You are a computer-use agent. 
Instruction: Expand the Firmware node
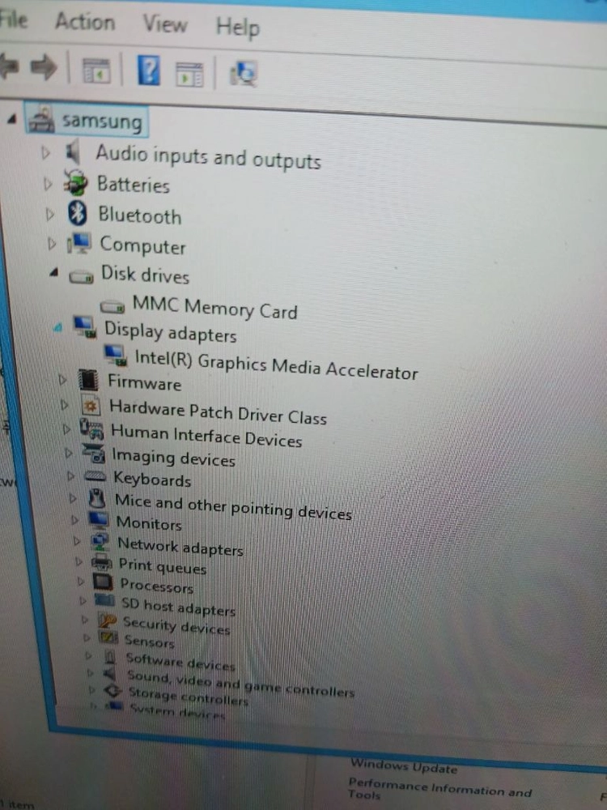[x=62, y=380]
